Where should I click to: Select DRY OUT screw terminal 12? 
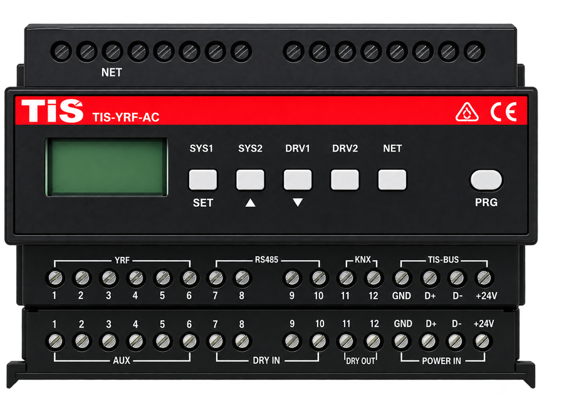[x=373, y=341]
